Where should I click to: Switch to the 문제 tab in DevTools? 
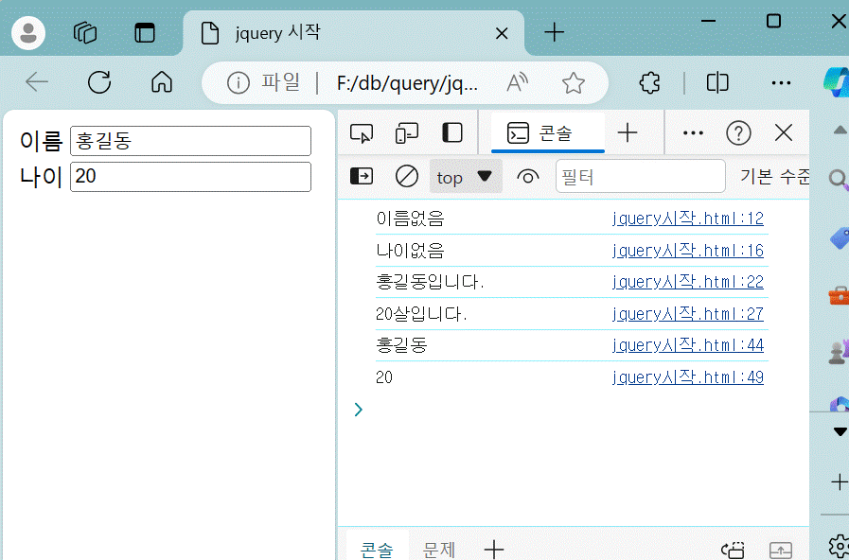[x=438, y=549]
